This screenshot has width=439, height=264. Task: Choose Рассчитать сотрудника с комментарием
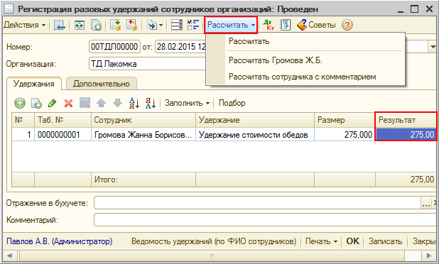click(302, 77)
